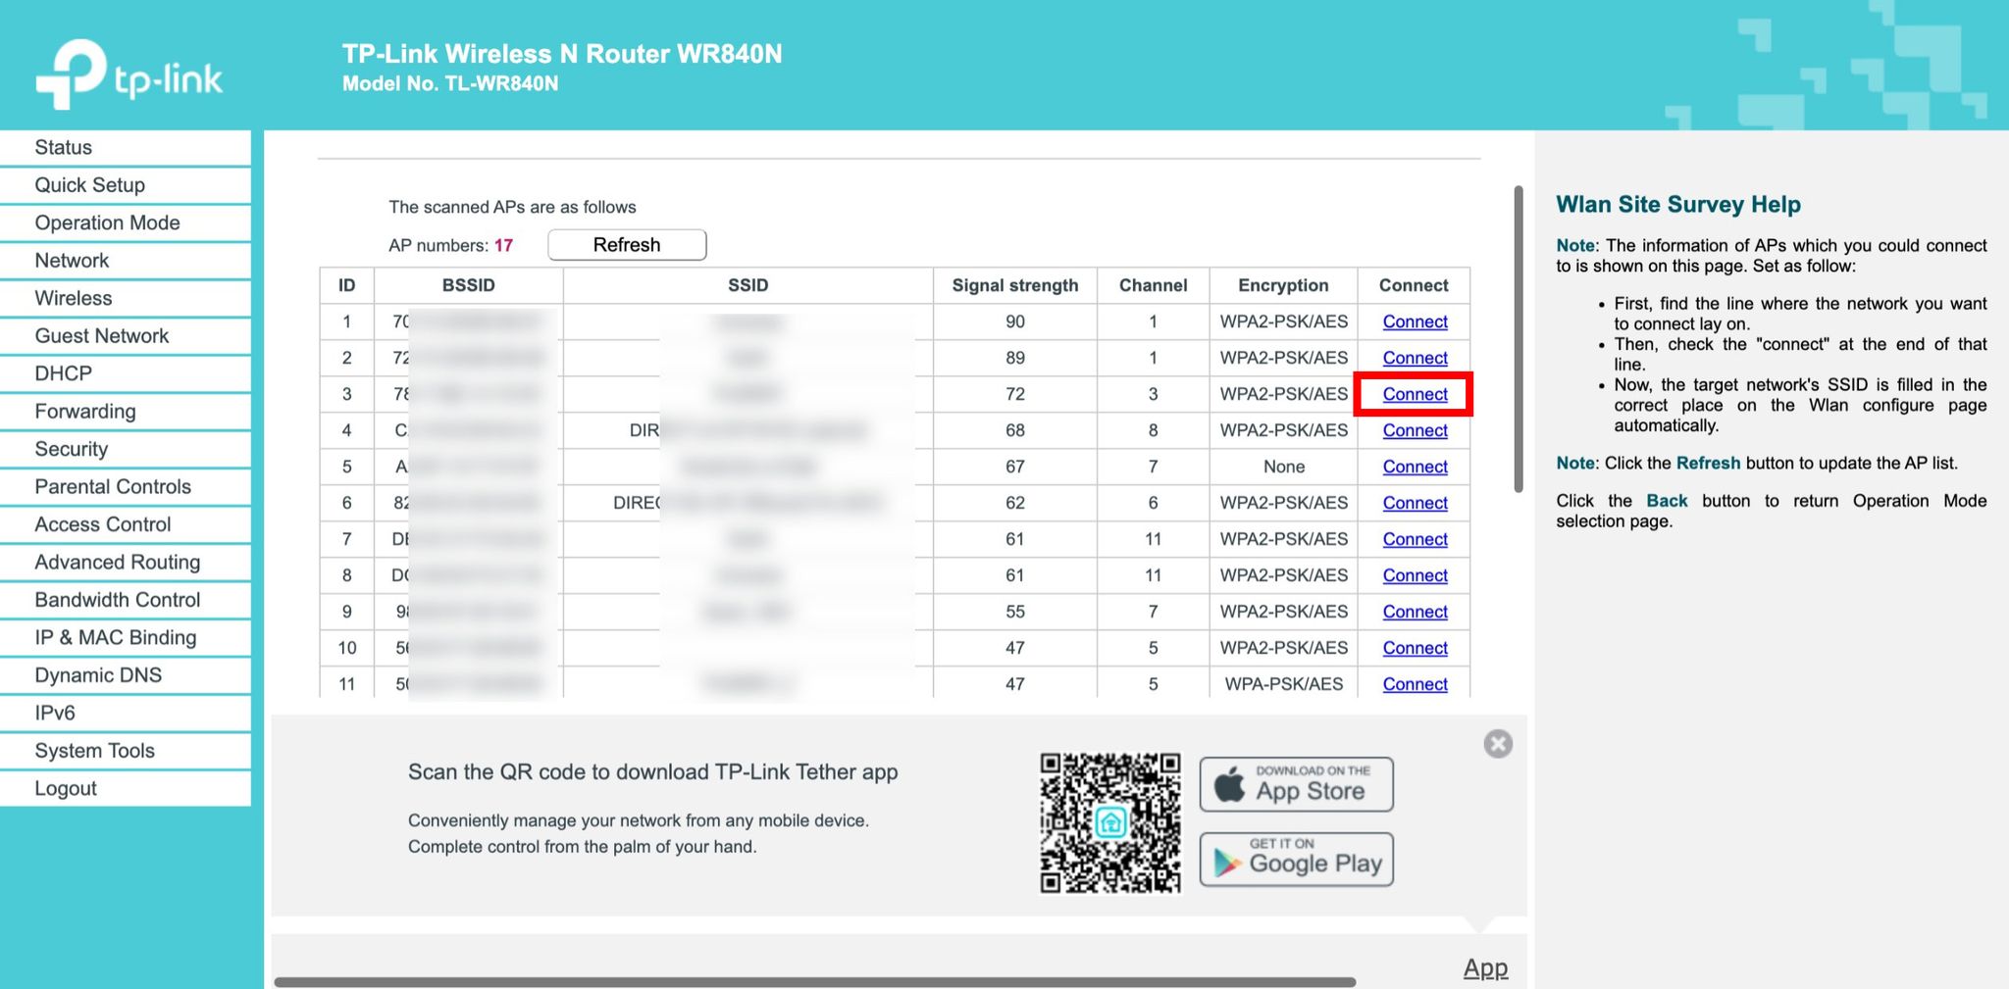Connect to AP with ID 10

click(1415, 648)
